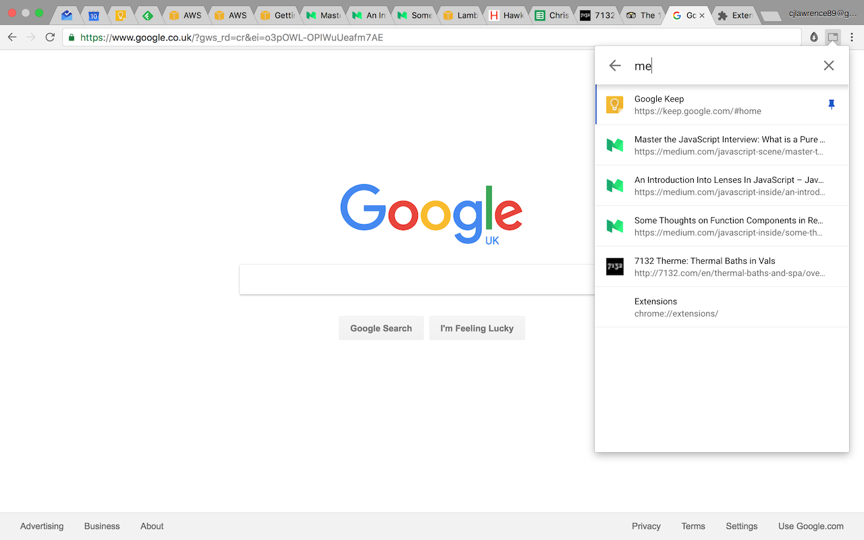Viewport: 864px width, 540px height.
Task: Open the Extensions result in the popup
Action: tap(722, 307)
